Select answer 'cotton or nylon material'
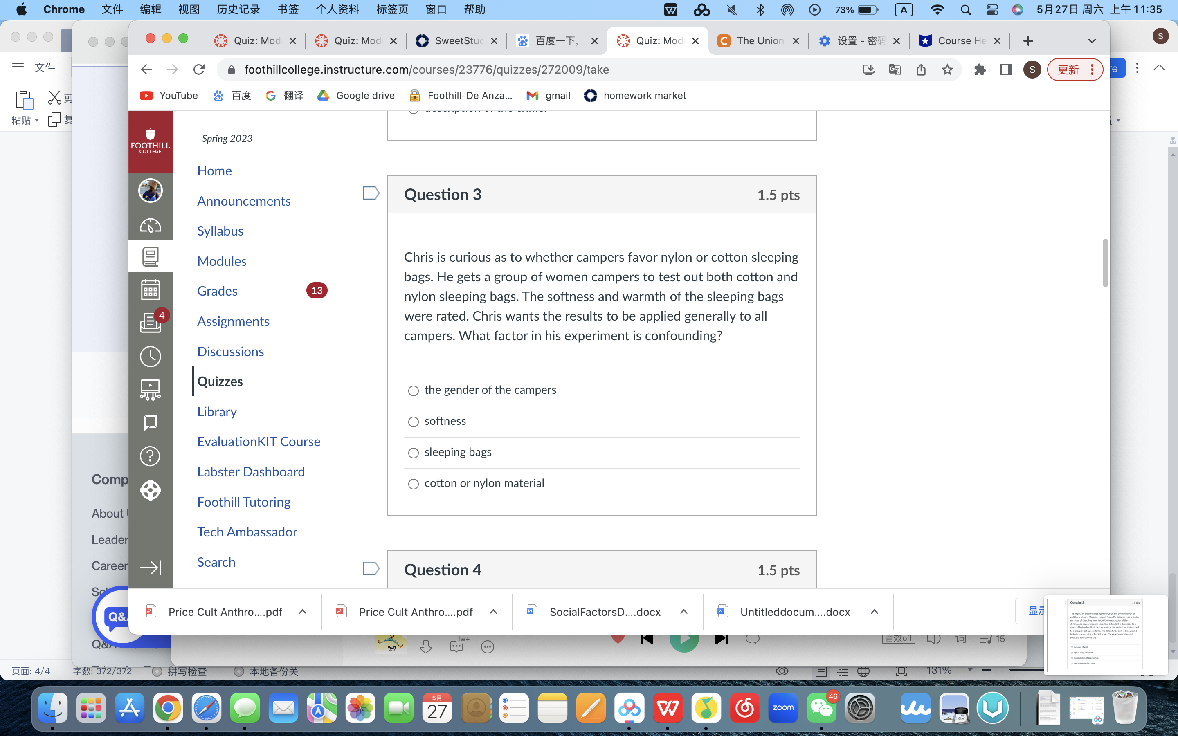1178x736 pixels. [413, 485]
